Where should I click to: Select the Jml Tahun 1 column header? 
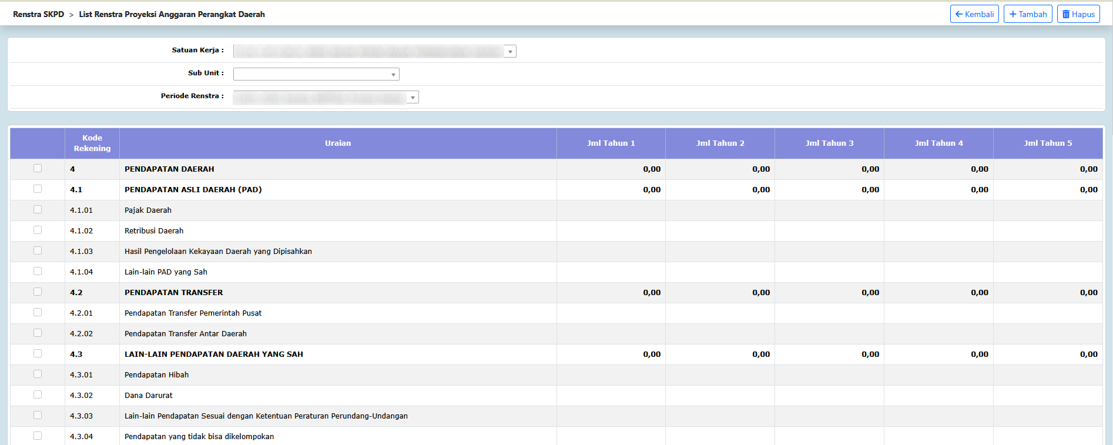coord(611,143)
